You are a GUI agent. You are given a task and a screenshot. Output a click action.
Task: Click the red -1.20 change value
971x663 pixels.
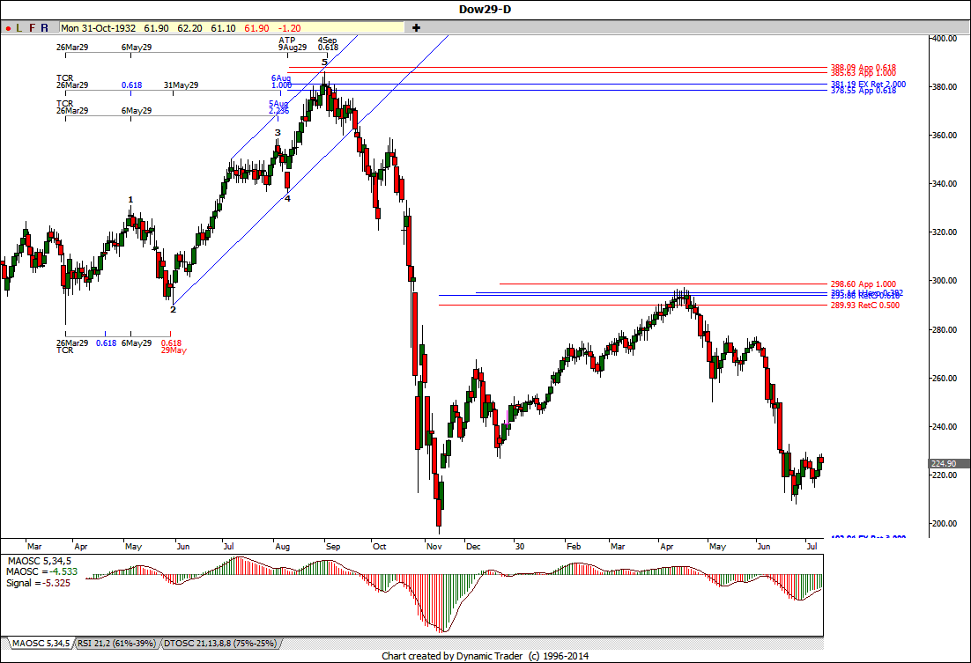click(x=289, y=28)
